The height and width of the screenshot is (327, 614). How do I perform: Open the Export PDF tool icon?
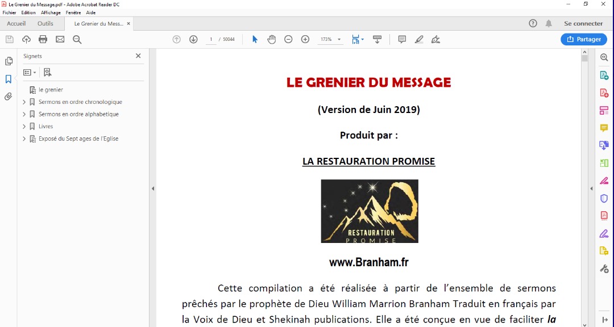point(604,75)
